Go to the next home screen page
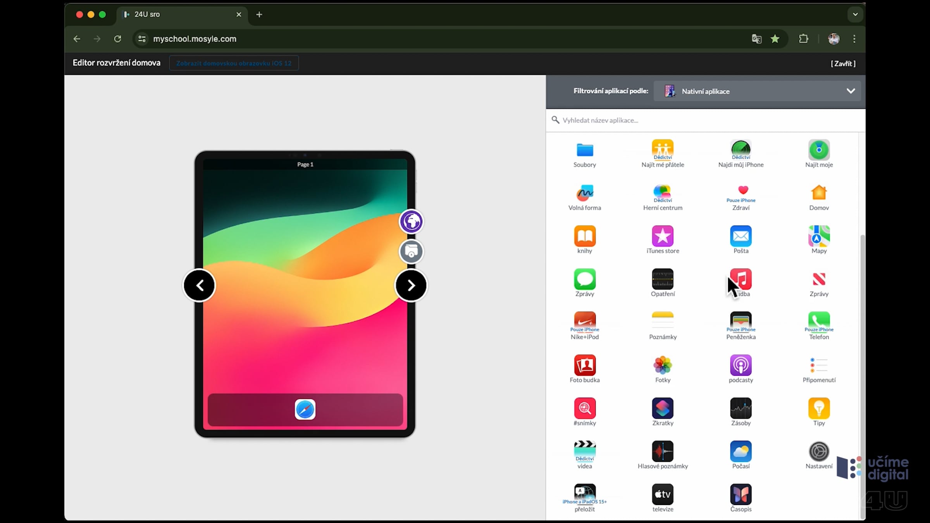 (411, 286)
